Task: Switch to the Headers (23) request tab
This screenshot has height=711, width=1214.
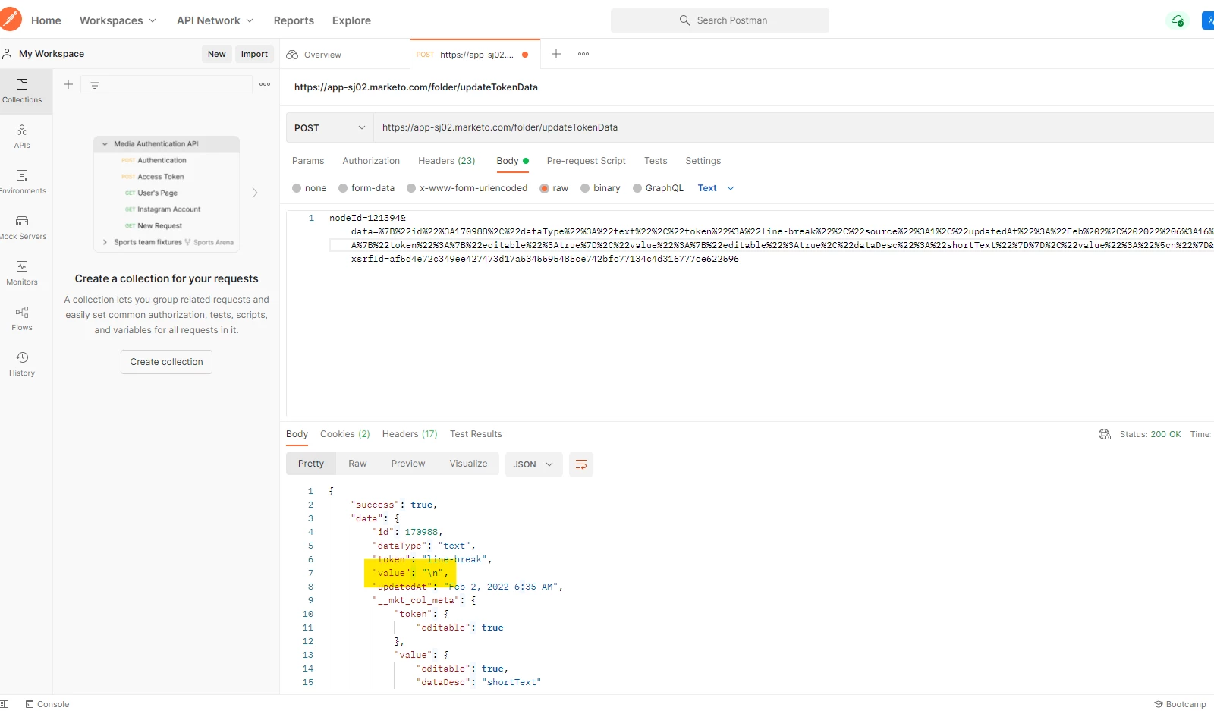Action: pyautogui.click(x=447, y=161)
